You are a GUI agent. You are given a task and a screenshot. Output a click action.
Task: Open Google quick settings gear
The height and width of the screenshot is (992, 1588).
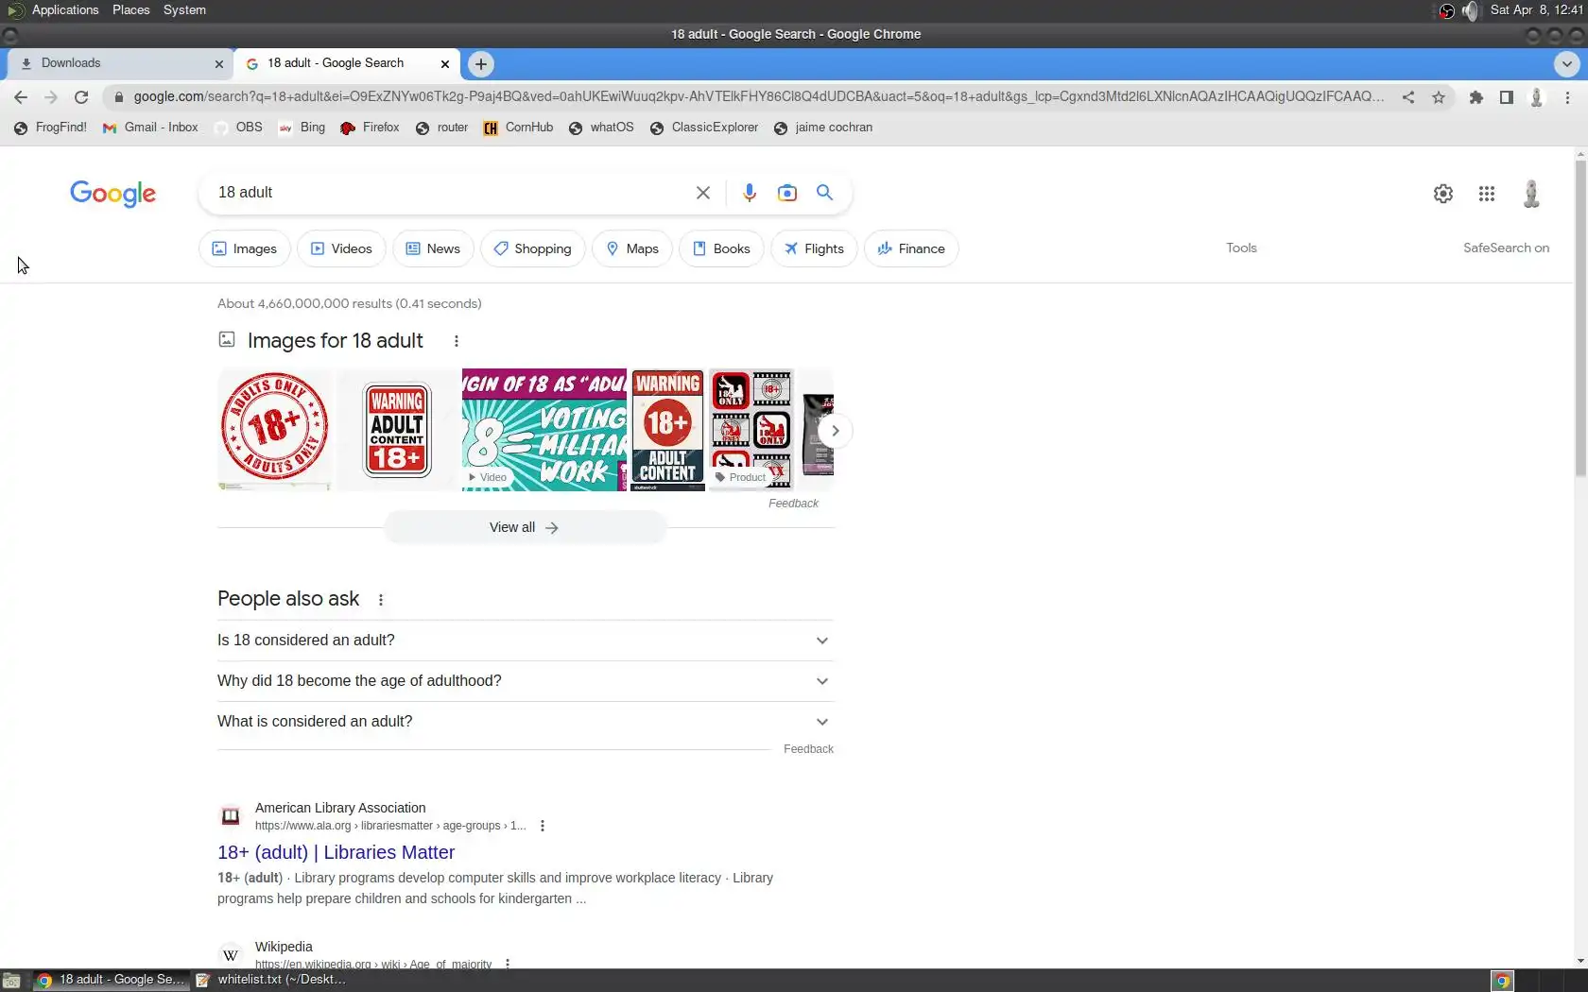[x=1443, y=194]
